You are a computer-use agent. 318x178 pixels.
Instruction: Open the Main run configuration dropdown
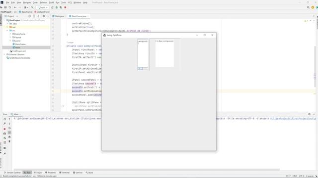pos(43,7)
